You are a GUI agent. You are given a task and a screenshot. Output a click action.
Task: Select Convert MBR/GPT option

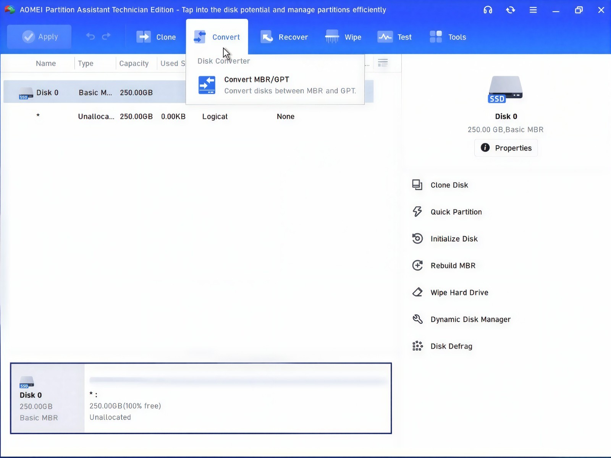click(x=275, y=85)
